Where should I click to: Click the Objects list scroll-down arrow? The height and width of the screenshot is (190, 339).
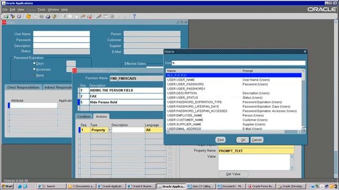point(304,128)
